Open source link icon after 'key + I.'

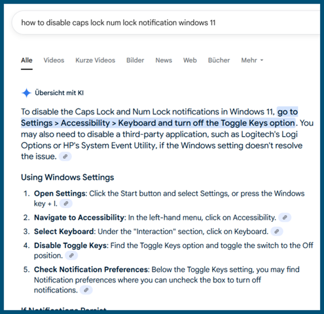pyautogui.click(x=66, y=203)
